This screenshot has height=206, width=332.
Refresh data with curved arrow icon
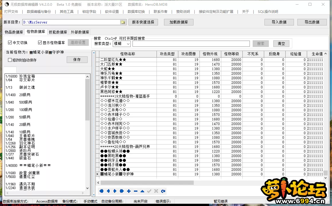point(163,191)
